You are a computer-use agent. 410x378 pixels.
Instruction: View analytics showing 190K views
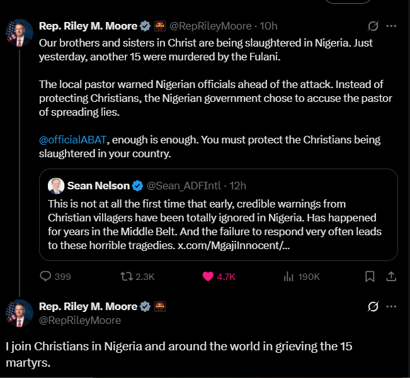[x=290, y=276]
